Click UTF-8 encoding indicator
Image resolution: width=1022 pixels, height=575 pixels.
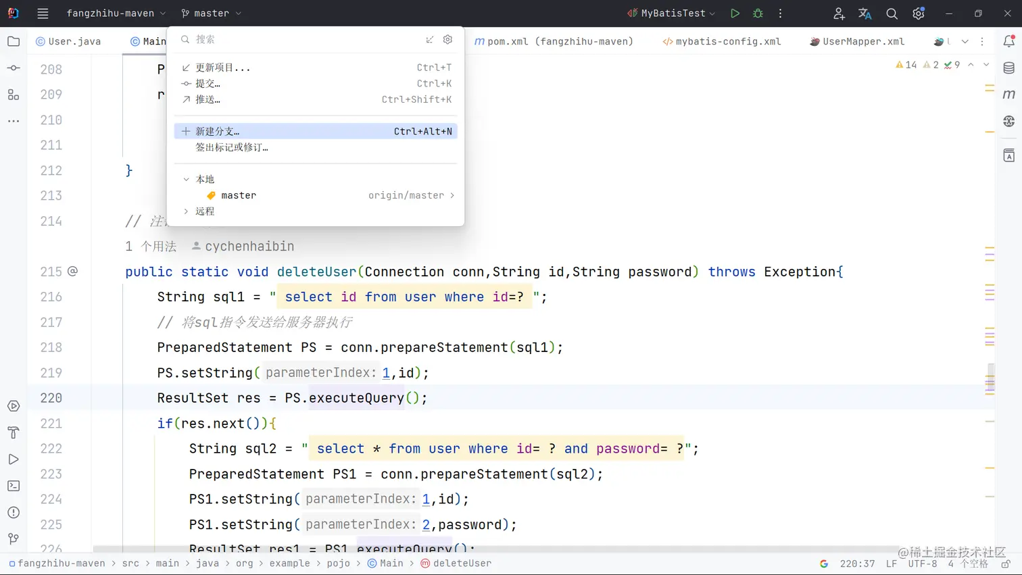[923, 564]
